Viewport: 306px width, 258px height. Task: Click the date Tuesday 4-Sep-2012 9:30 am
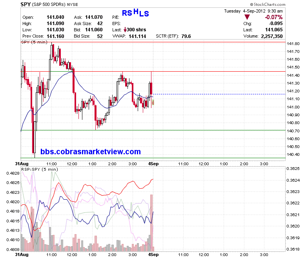click(x=253, y=11)
